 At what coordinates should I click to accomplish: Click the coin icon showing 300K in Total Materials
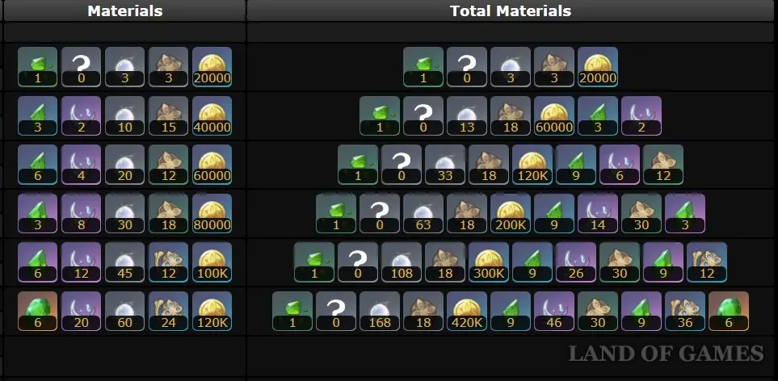tap(489, 262)
